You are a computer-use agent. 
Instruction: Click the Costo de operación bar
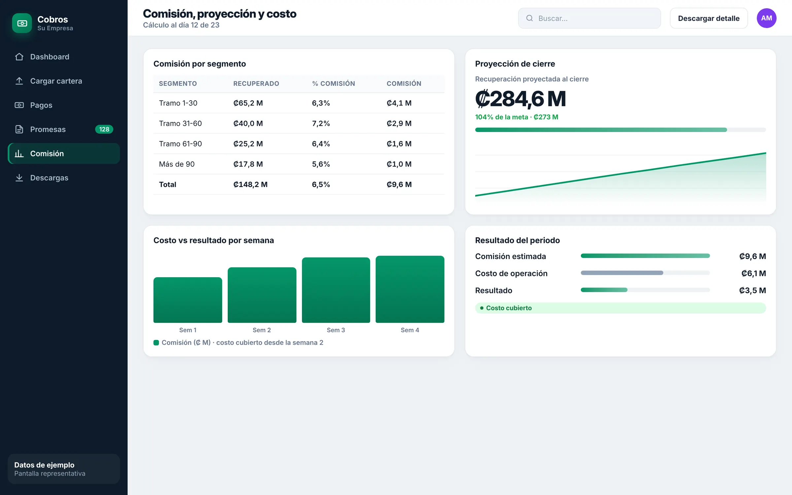pos(645,273)
